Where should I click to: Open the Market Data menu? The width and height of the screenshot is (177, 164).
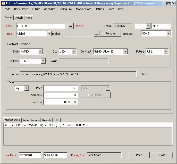tap(84, 9)
